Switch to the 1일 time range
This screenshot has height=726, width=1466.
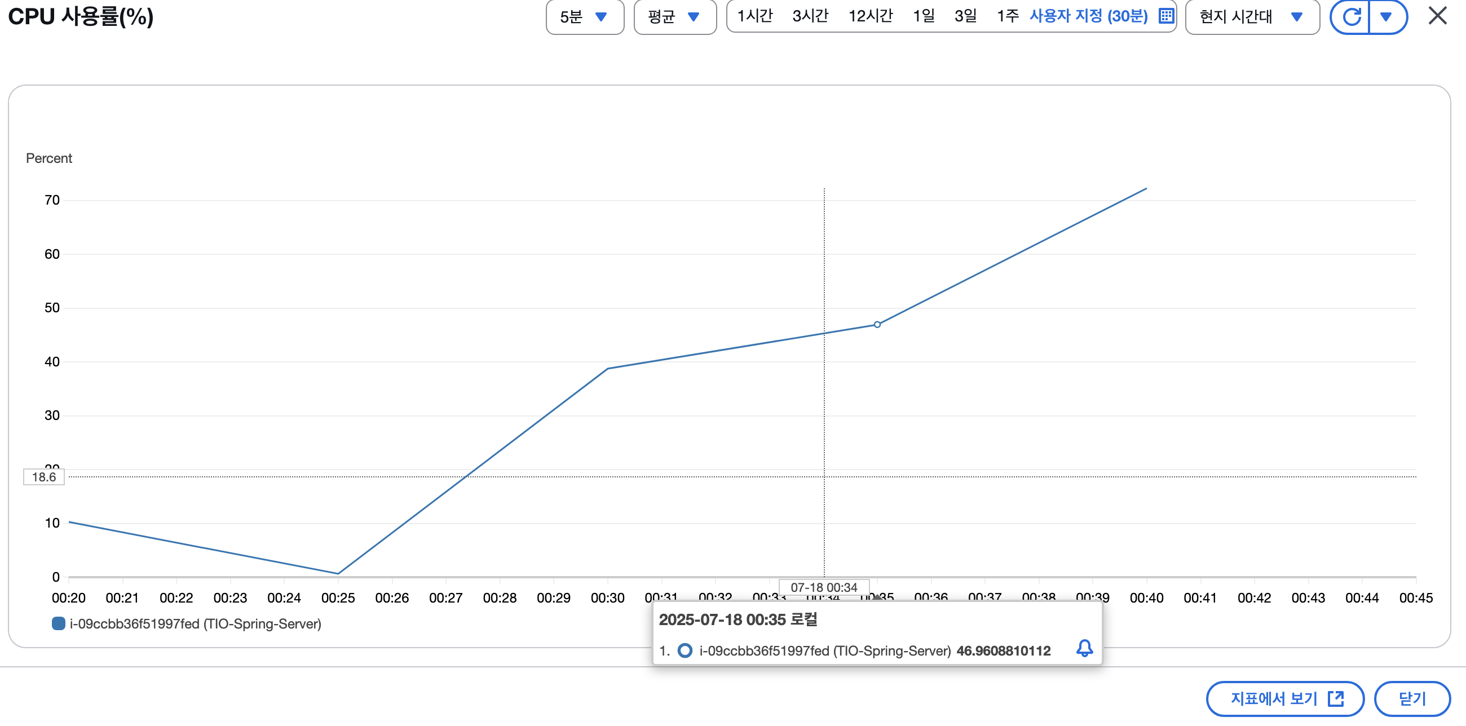coord(924,16)
